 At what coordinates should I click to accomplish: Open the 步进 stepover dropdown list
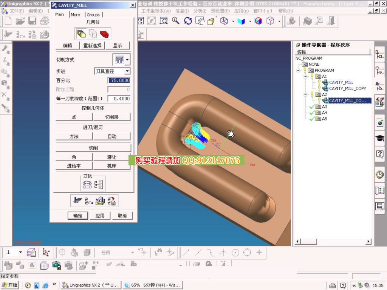(x=127, y=71)
